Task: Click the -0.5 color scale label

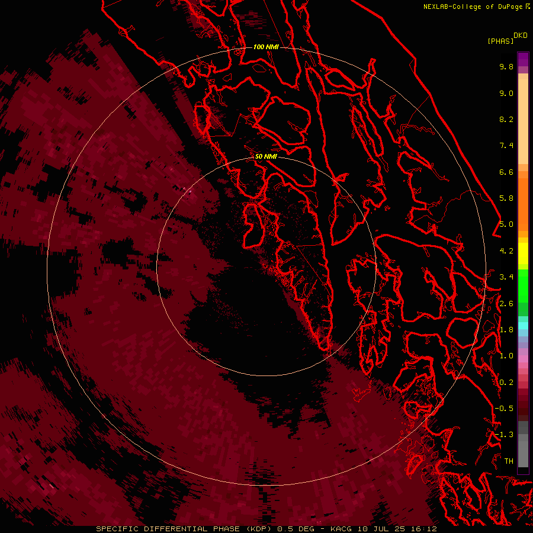Action: click(504, 409)
